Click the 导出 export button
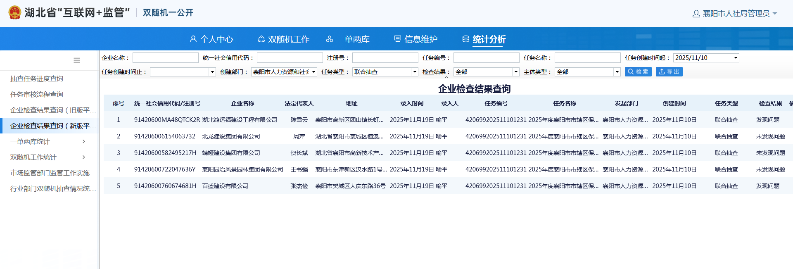 coord(669,72)
